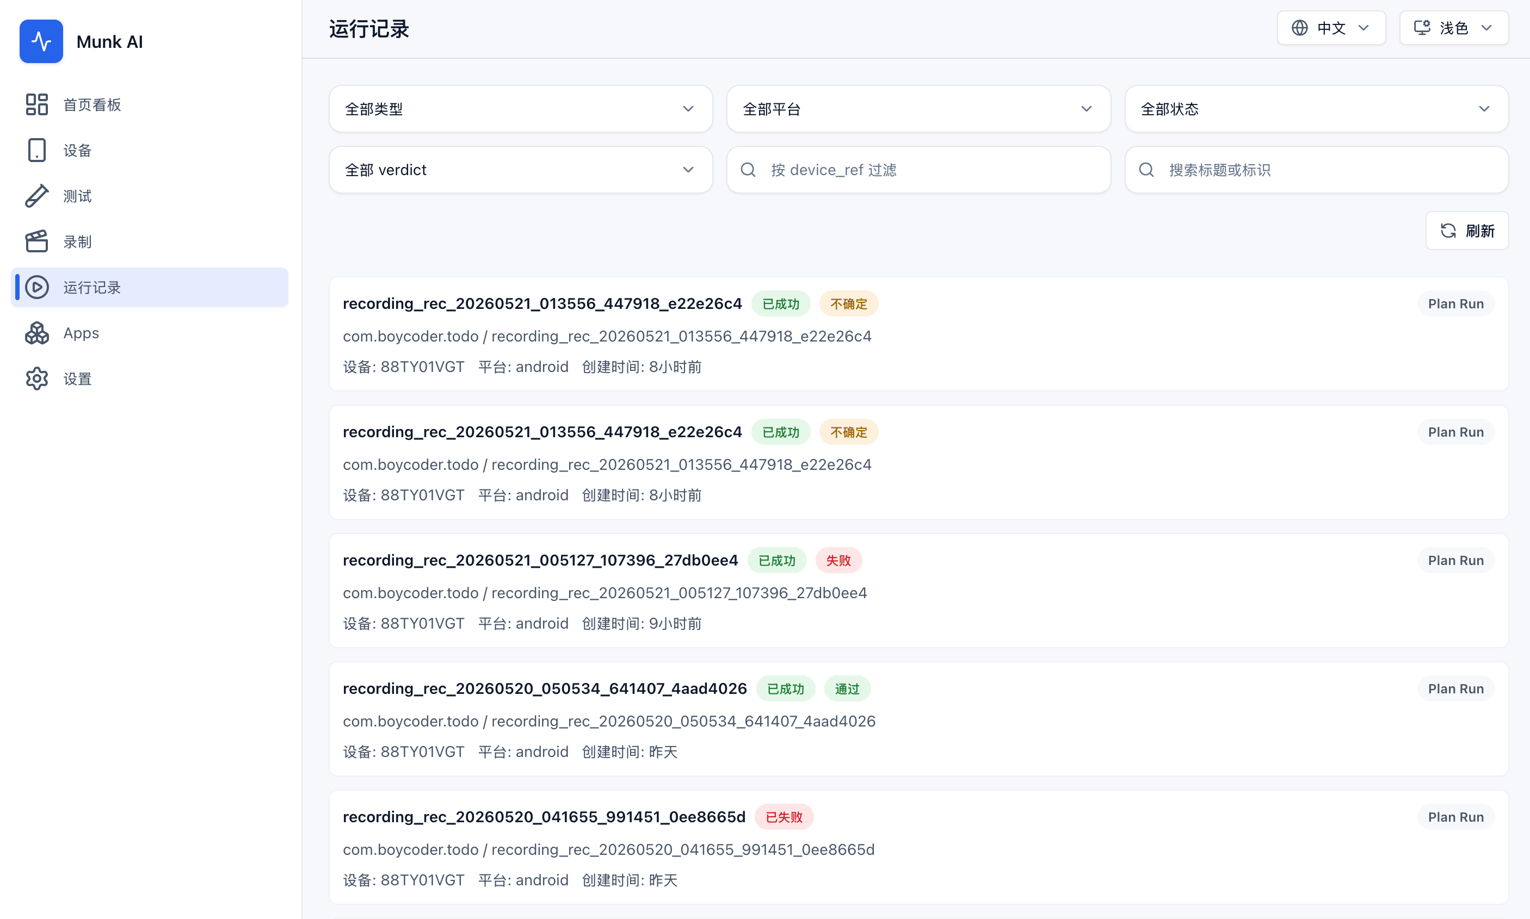Click Plan Run tag on the 050534 run
Image resolution: width=1530 pixels, height=919 pixels.
(1455, 688)
